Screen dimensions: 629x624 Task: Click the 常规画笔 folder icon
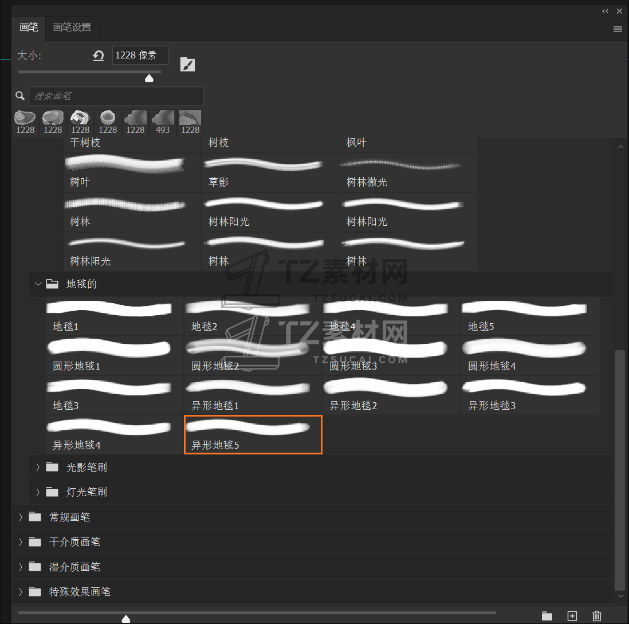[35, 516]
